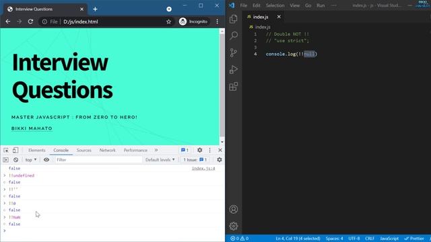
Task: Switch to DevTools Performance tab
Action: [135, 150]
